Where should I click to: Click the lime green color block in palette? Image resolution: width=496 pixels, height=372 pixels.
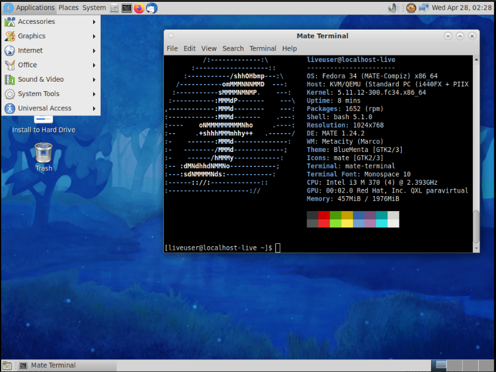(x=336, y=224)
